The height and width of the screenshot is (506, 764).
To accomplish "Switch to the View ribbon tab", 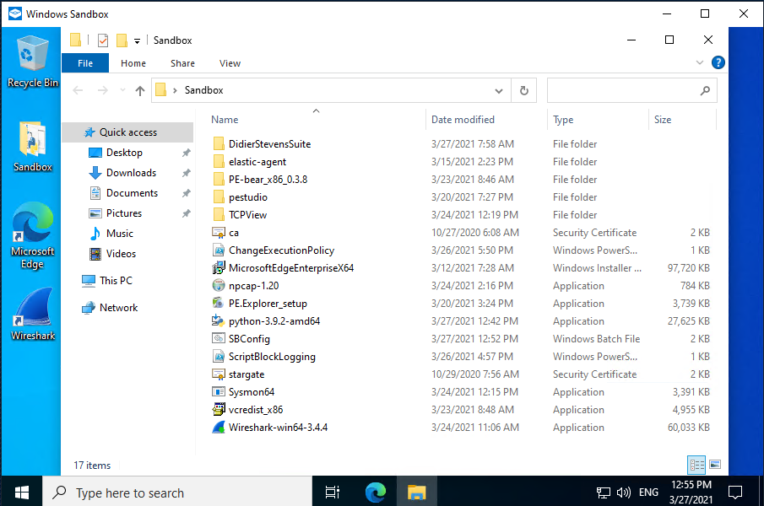I will 230,63.
